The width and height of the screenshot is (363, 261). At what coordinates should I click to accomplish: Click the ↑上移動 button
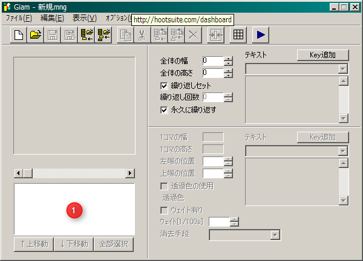point(34,244)
